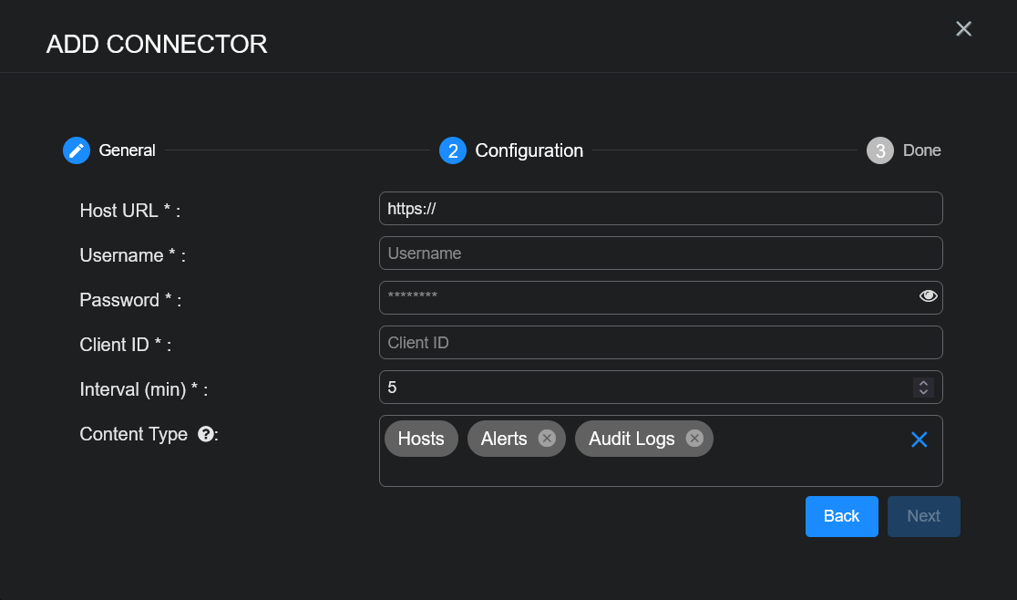Viewport: 1017px width, 600px height.
Task: Click the Content Type help question icon
Action: [x=206, y=434]
